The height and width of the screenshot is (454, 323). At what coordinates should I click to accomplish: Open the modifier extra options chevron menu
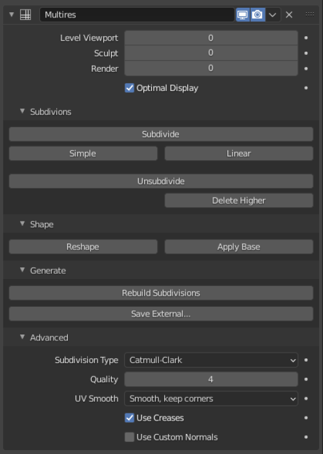[273, 14]
